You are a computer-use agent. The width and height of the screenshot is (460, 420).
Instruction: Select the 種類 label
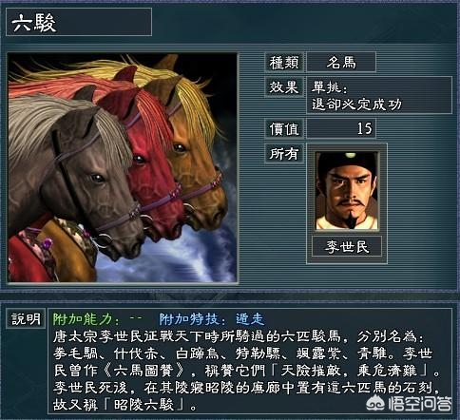tap(284, 63)
